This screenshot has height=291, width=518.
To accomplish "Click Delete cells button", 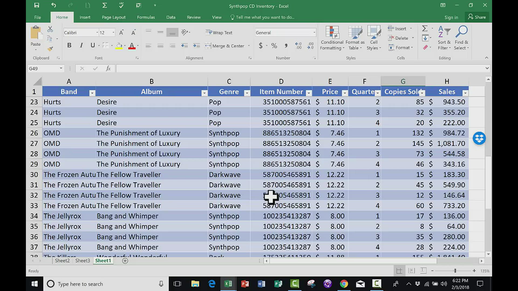I will 398,38.
